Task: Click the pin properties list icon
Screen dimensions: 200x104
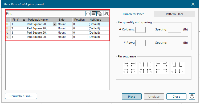Action: point(94,13)
